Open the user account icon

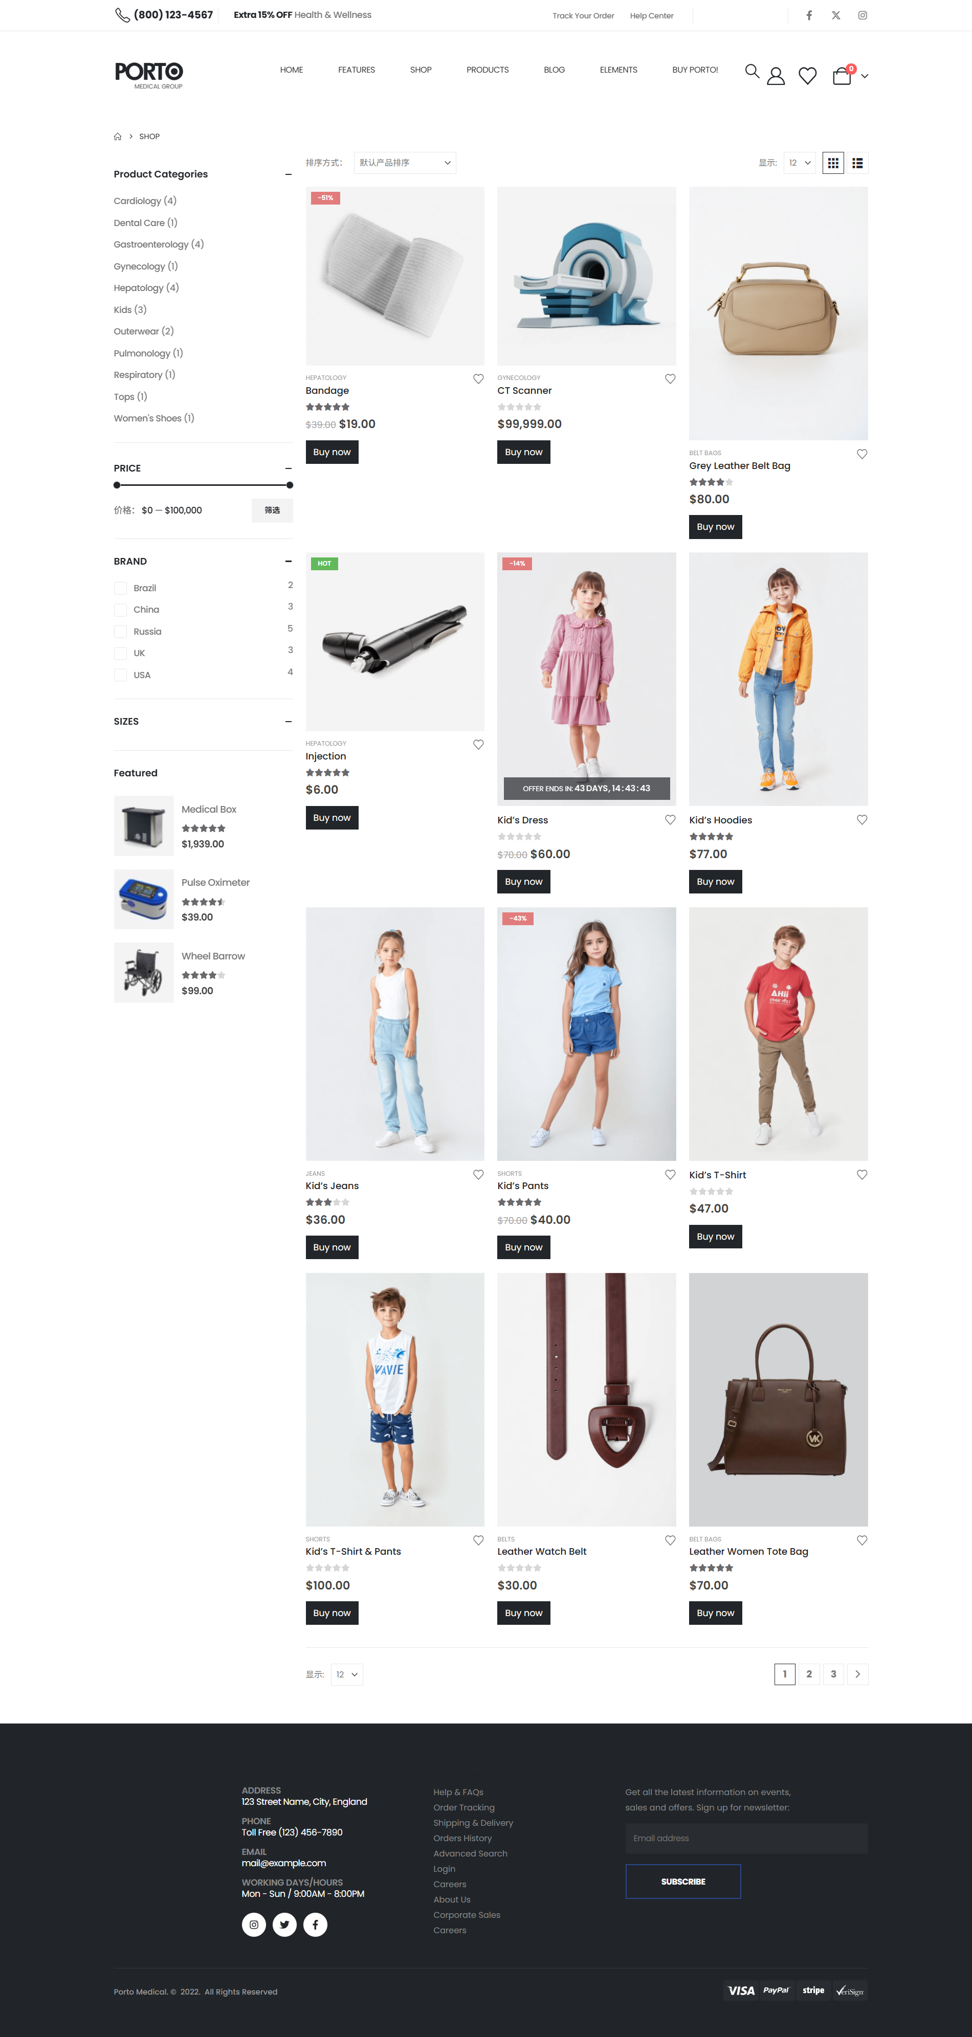[x=776, y=76]
